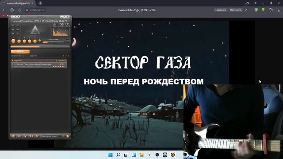Open the playlist misc arrows menu icon

31,136
